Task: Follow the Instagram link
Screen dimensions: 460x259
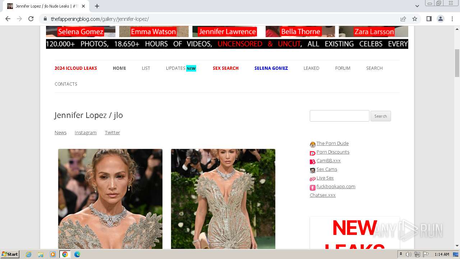Action: 86,132
